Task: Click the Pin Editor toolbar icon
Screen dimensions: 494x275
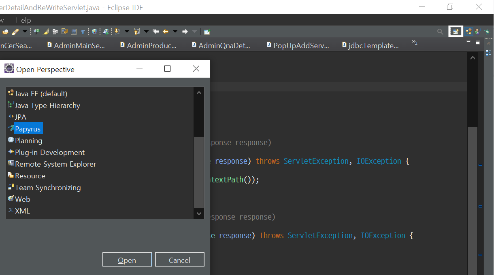Action: tap(207, 32)
